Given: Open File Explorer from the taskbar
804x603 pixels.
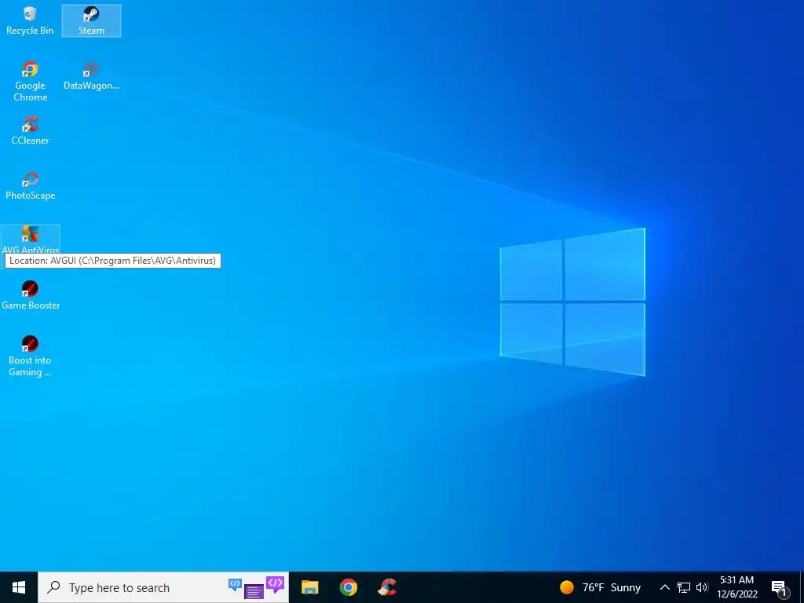Looking at the screenshot, I should (309, 587).
